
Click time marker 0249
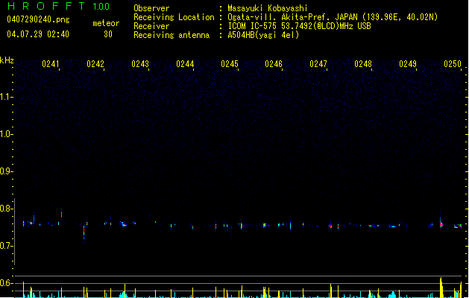408,64
